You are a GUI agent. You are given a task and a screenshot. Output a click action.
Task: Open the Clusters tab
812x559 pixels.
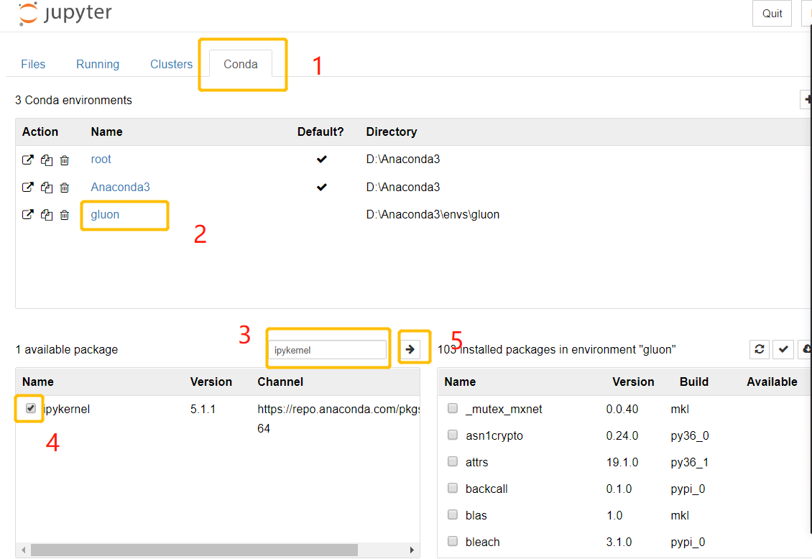172,64
